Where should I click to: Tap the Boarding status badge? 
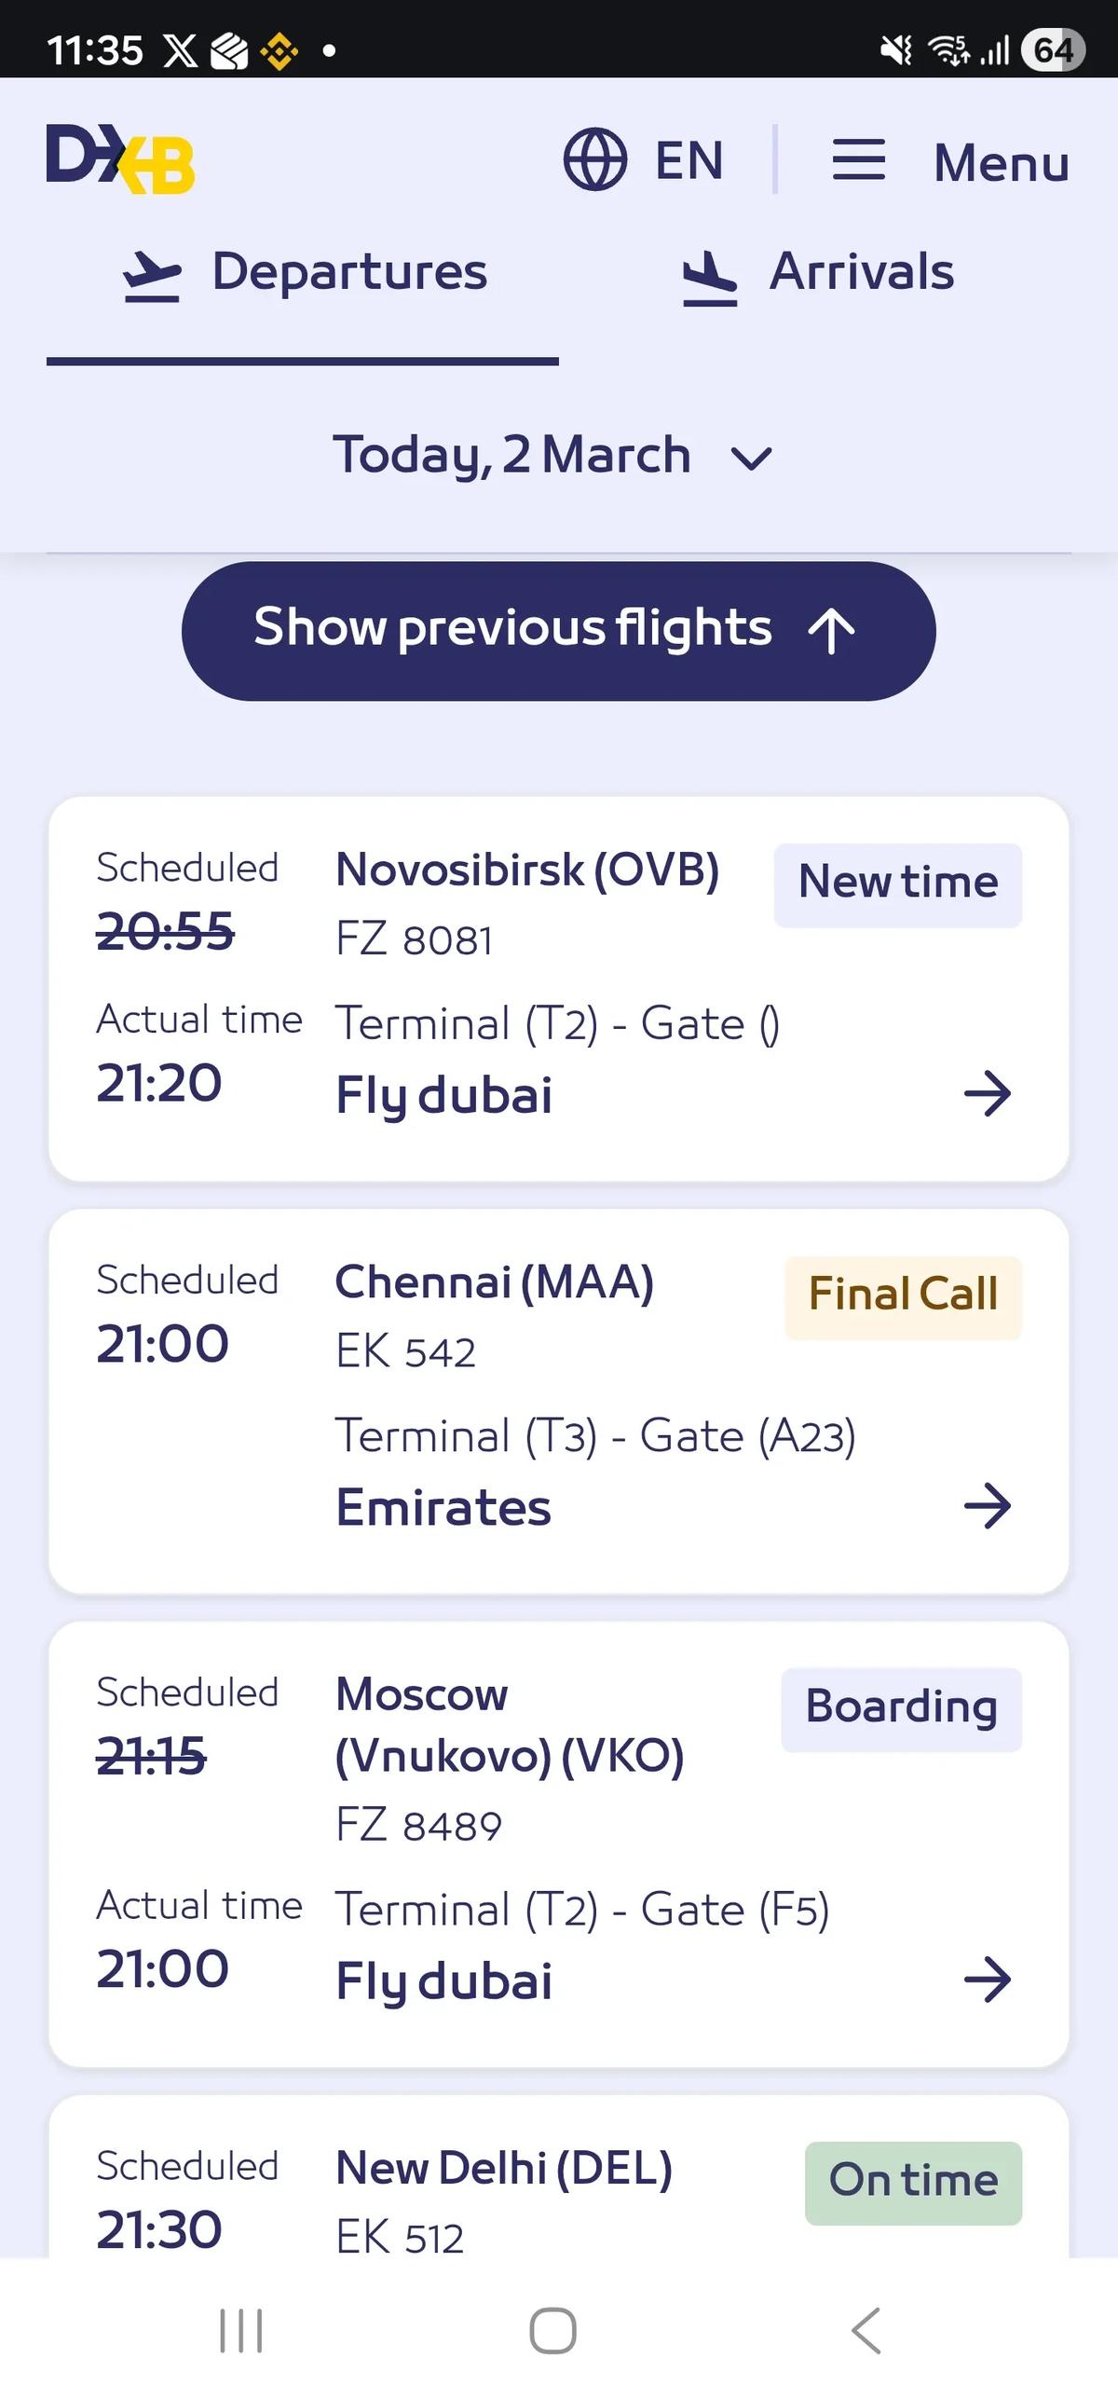(901, 1707)
